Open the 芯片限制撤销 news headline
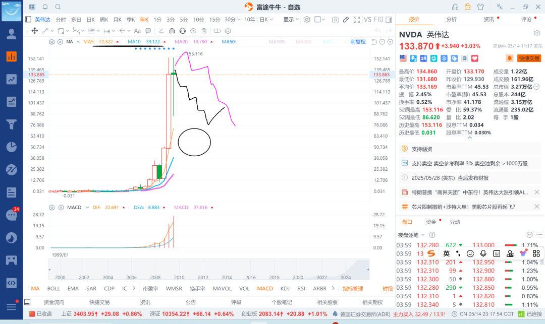The image size is (545, 324). 463,207
